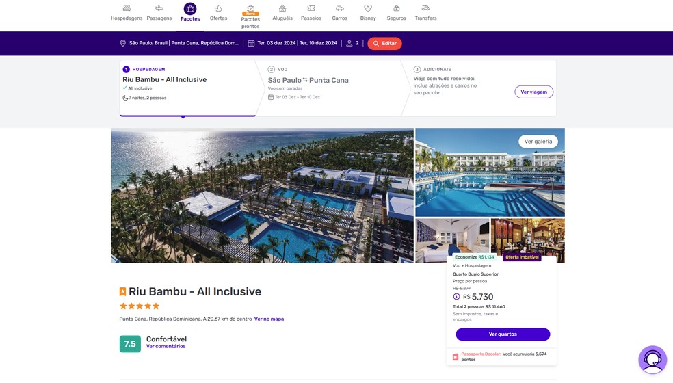Open the Disney section icon
The height and width of the screenshot is (383, 673).
tap(368, 8)
